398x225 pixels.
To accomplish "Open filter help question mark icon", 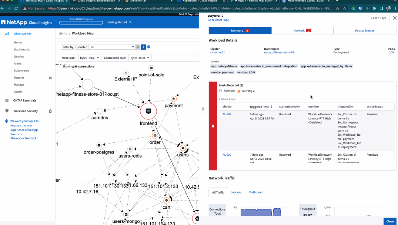I will tap(149, 47).
